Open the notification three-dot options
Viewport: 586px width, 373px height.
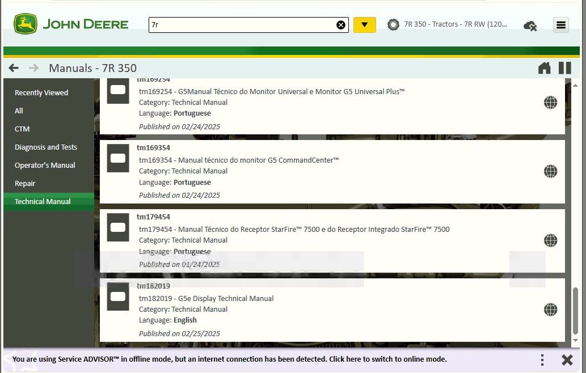[542, 360]
